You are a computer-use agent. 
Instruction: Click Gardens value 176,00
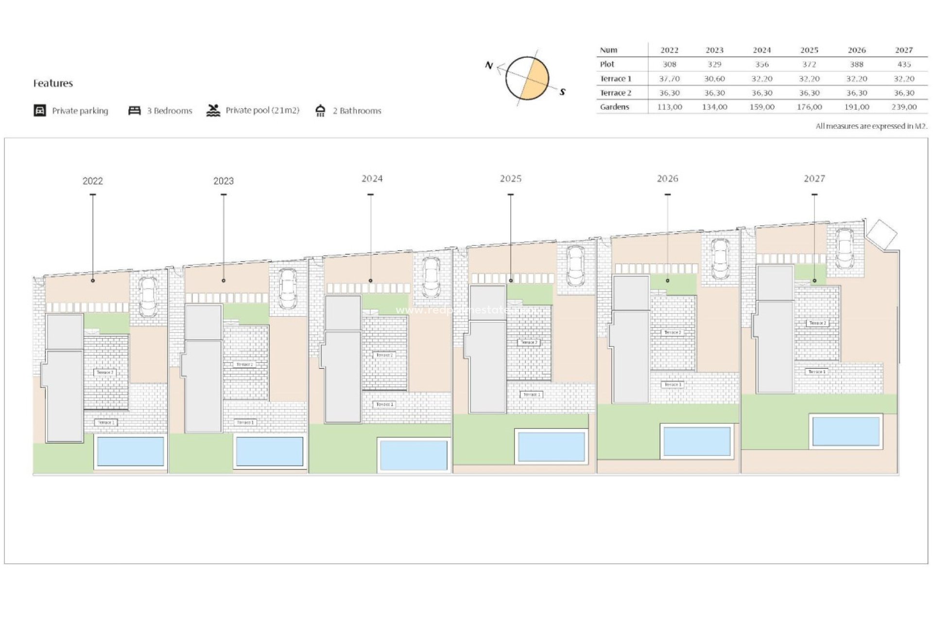coord(809,107)
